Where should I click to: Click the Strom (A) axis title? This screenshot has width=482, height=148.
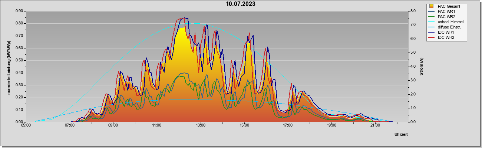tap(421, 67)
